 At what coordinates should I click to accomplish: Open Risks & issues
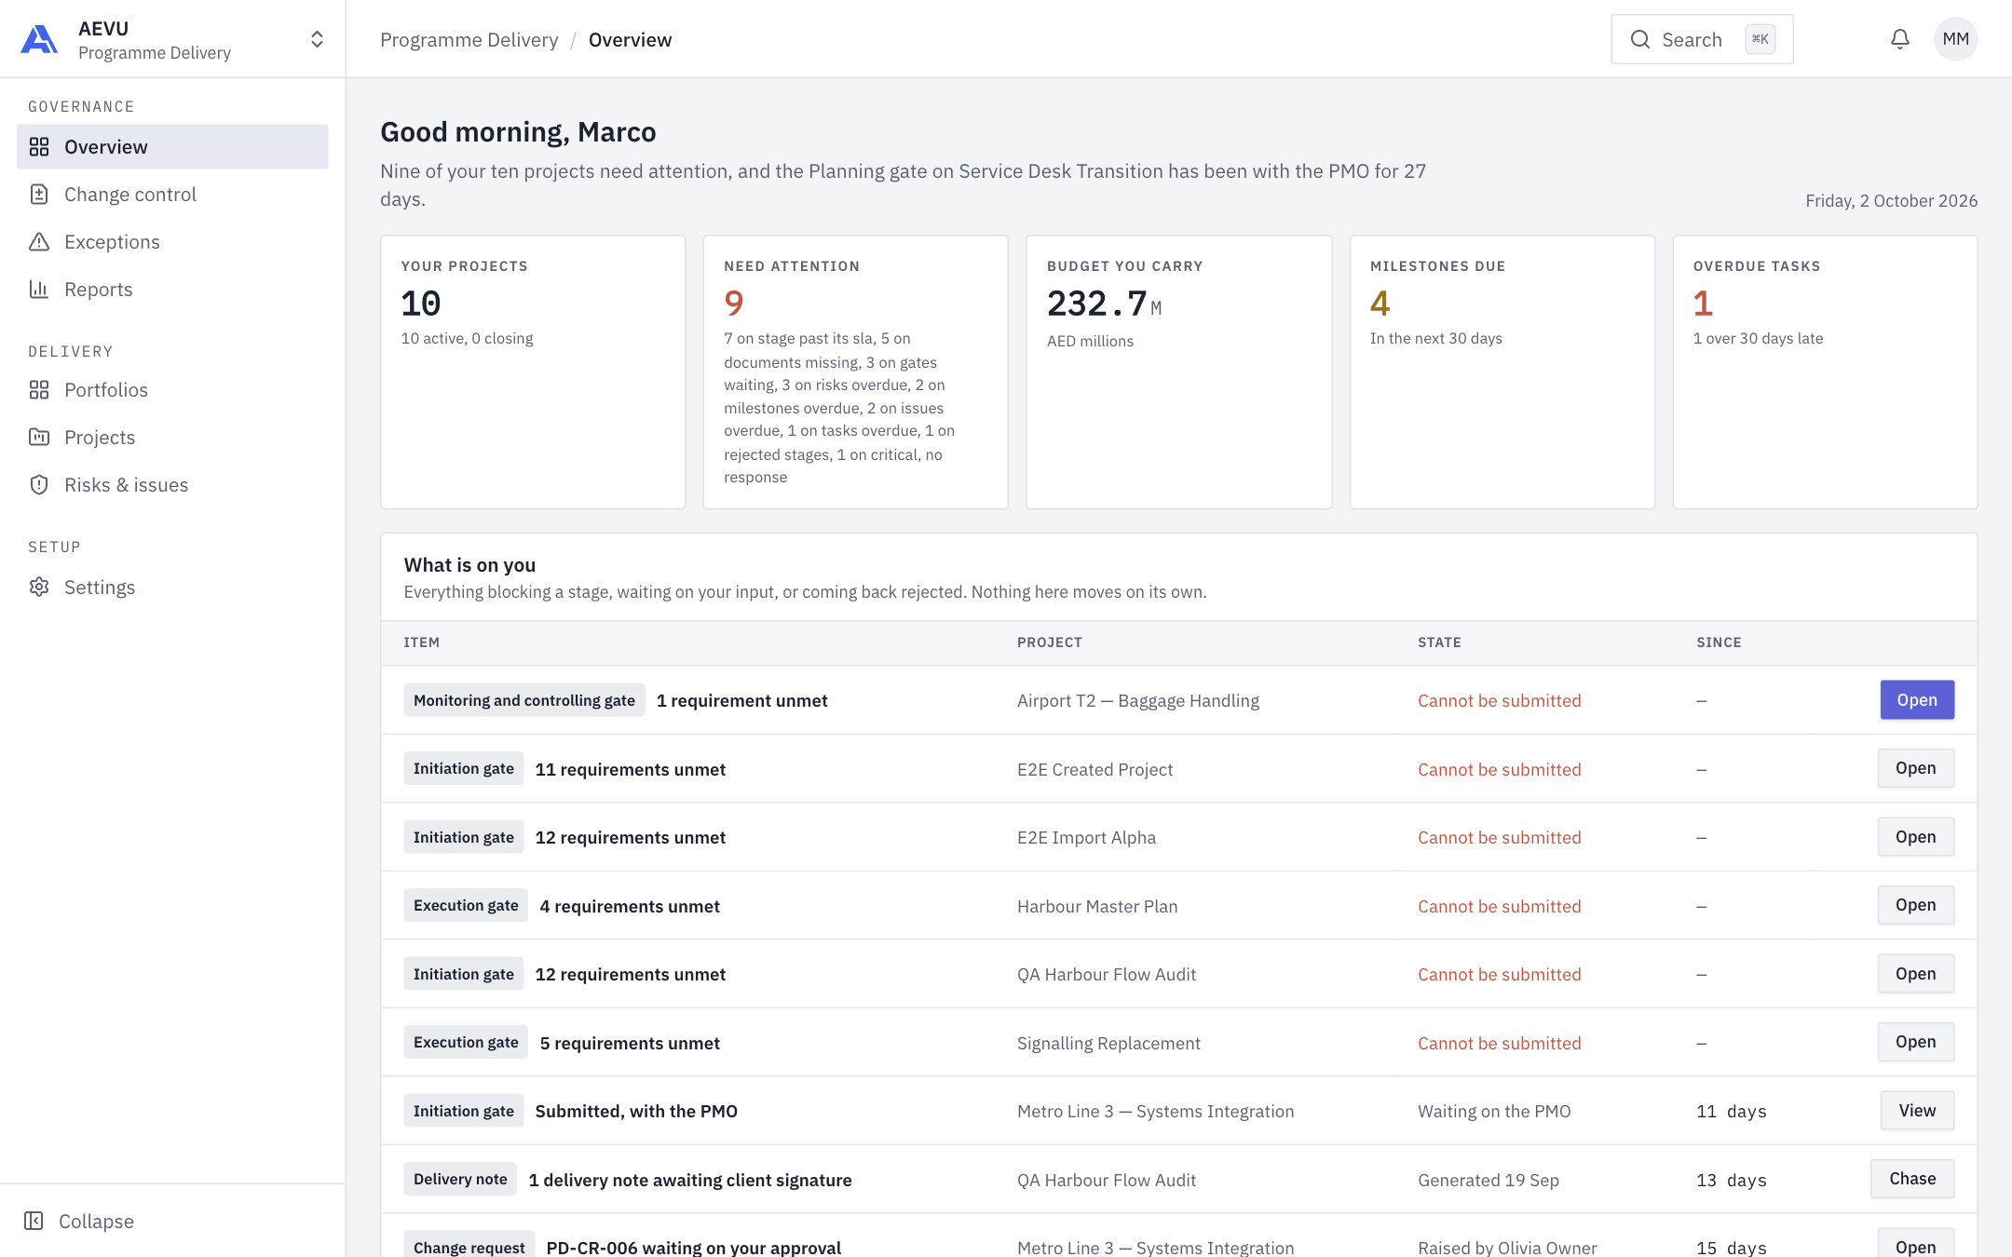[172, 485]
